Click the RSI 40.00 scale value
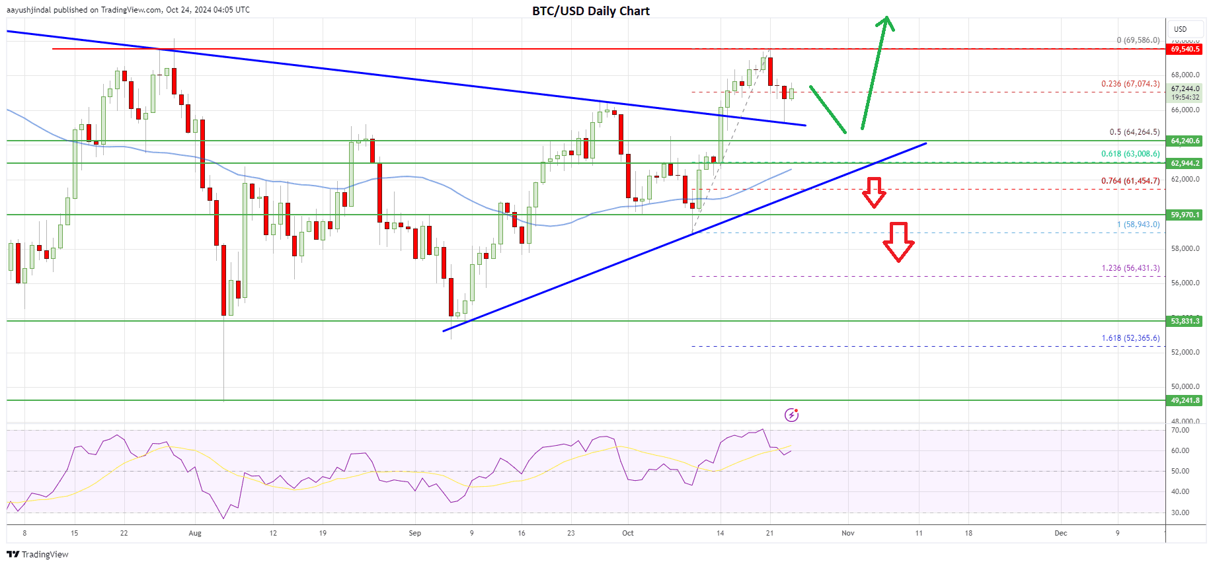The width and height of the screenshot is (1213, 566). [1180, 491]
